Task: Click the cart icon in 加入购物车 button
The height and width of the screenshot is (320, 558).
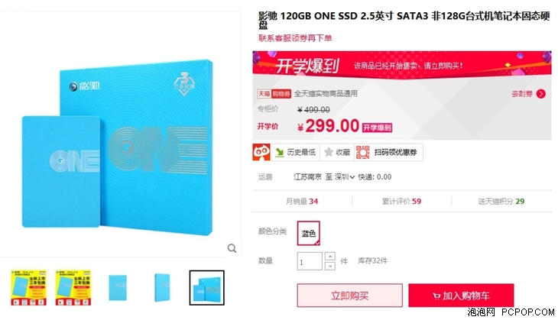Action: pos(436,296)
